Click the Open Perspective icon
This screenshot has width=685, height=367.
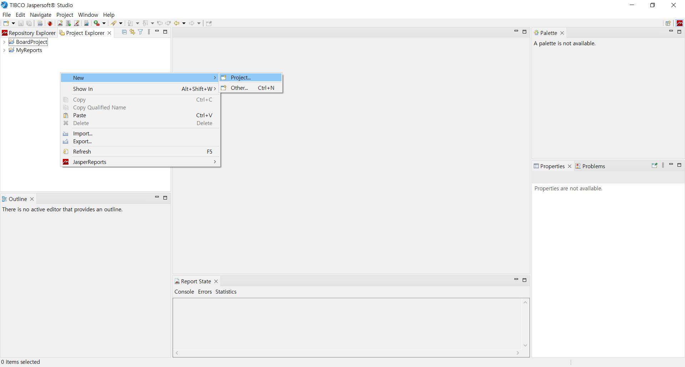(x=668, y=23)
